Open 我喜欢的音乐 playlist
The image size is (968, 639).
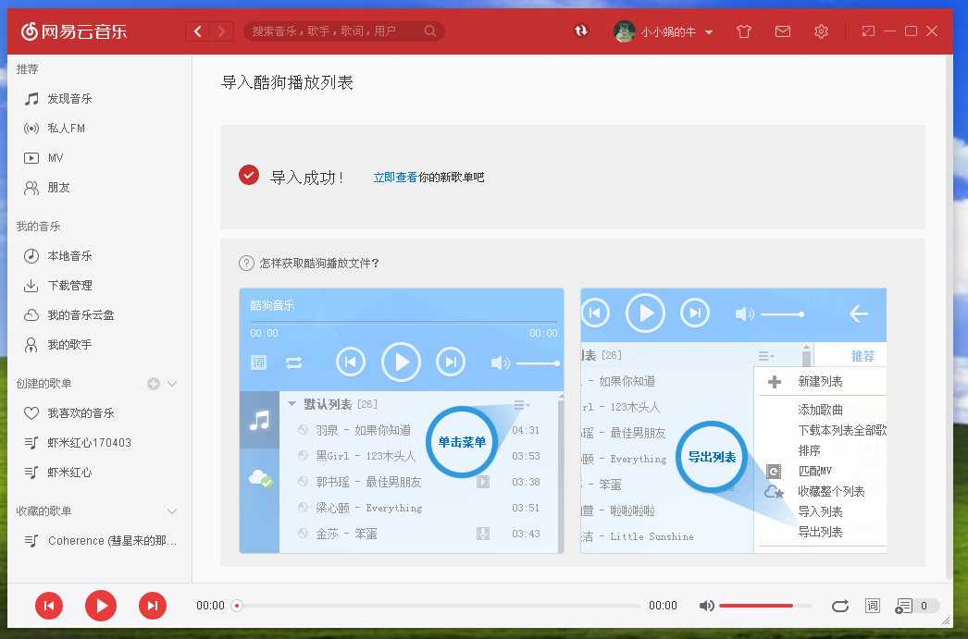click(x=99, y=413)
